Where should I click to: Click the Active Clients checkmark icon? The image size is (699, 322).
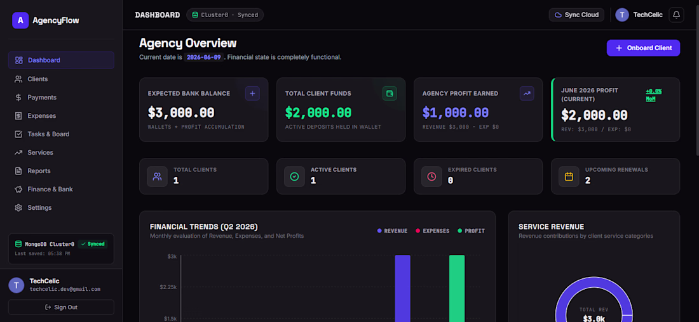pyautogui.click(x=294, y=176)
